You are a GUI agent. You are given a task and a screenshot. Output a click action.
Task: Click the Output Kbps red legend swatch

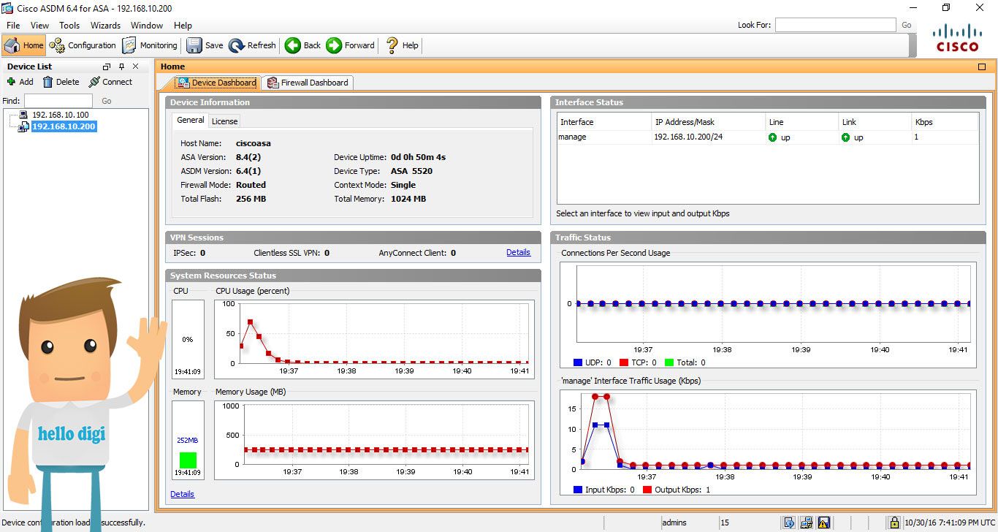click(x=647, y=490)
